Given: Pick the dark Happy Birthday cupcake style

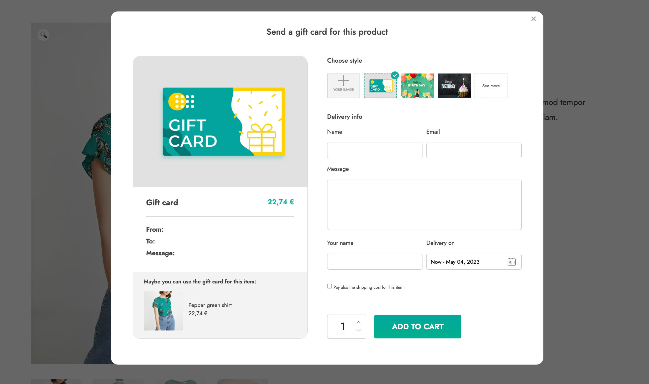Looking at the screenshot, I should click(x=454, y=86).
